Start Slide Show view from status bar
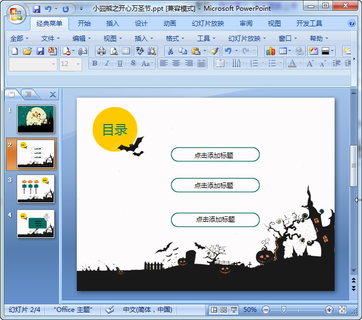This screenshot has height=320, width=362. tap(234, 310)
